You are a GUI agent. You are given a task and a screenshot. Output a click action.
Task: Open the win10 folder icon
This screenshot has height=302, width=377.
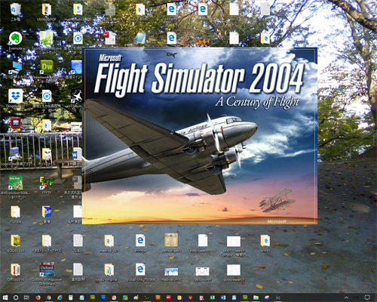pyautogui.click(x=265, y=241)
